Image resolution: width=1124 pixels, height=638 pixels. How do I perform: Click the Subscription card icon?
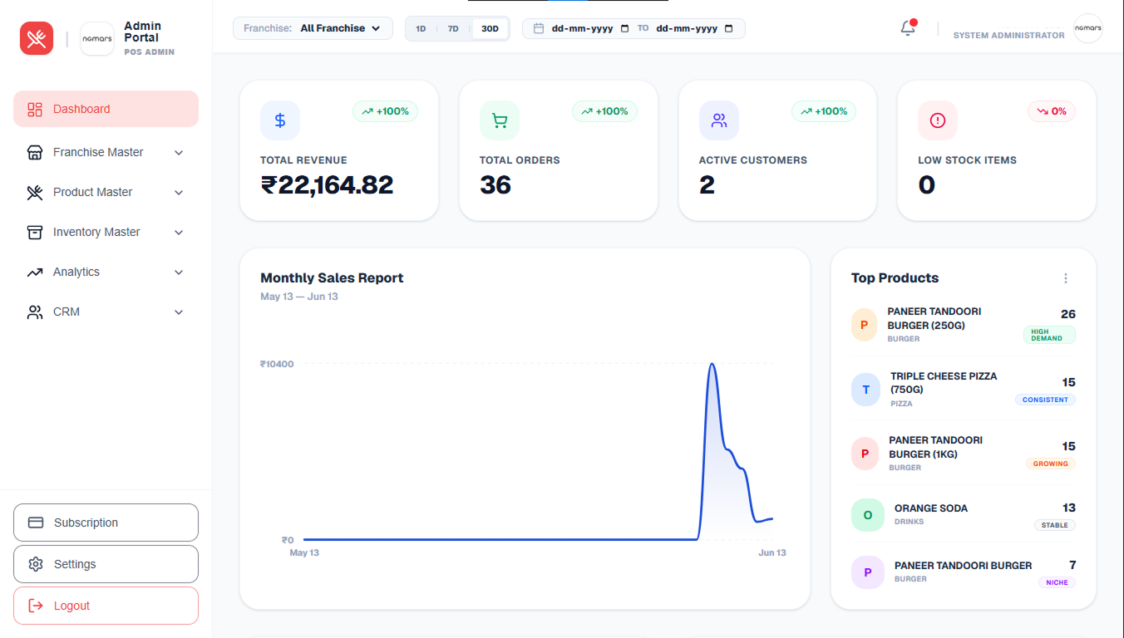(x=36, y=523)
